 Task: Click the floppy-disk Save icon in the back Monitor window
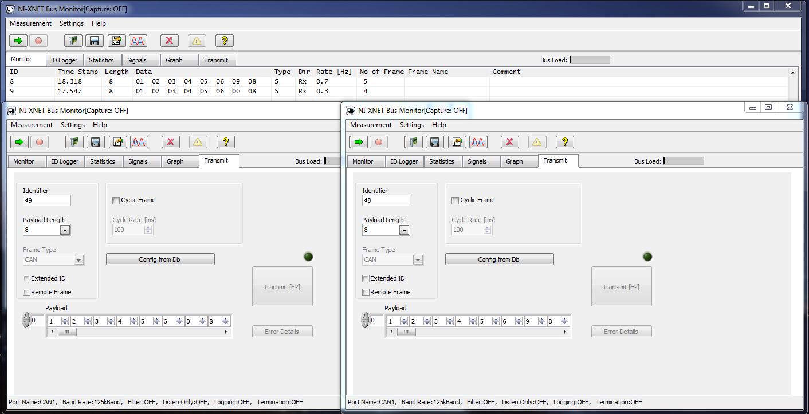[95, 41]
